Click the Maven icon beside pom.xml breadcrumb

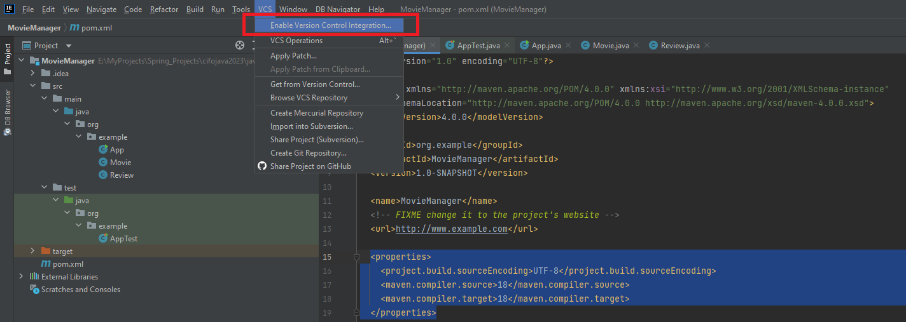pyautogui.click(x=74, y=28)
